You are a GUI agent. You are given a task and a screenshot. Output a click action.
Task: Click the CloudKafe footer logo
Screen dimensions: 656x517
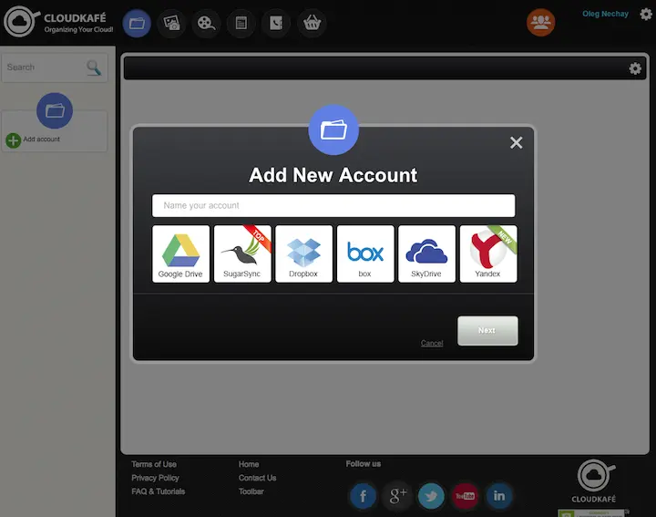pos(594,481)
